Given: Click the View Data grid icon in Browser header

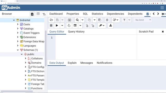Looking at the screenshot, I should pyautogui.click(x=38, y=14).
